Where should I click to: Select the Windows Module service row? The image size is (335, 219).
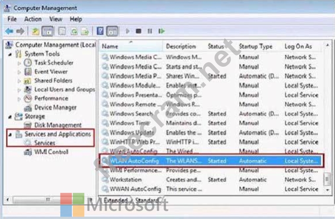(x=210, y=86)
